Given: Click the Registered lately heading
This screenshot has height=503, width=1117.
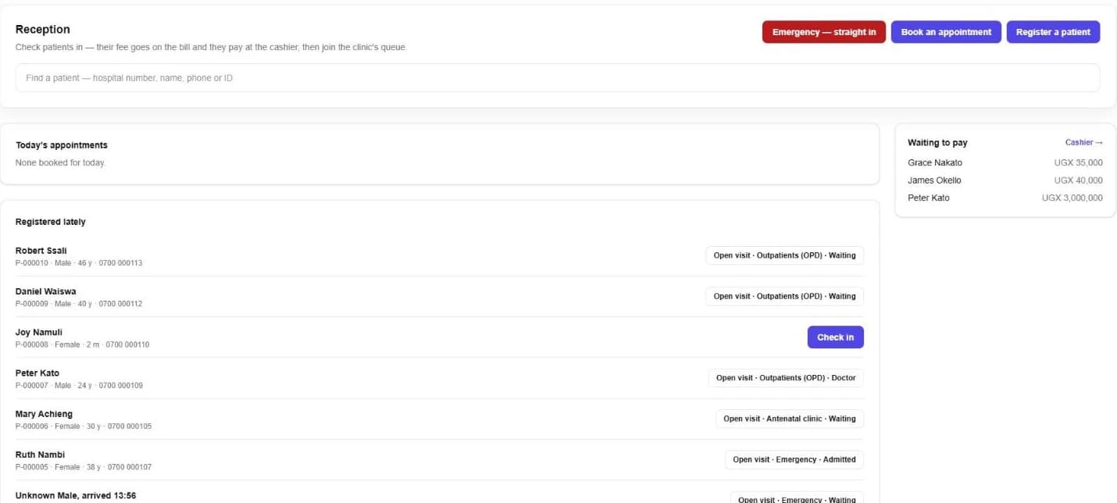Looking at the screenshot, I should pyautogui.click(x=51, y=222).
